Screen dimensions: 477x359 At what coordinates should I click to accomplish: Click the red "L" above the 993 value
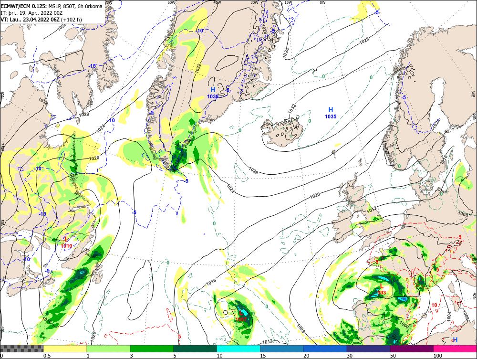pyautogui.click(x=382, y=286)
